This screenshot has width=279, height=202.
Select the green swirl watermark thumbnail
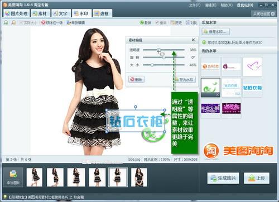coord(210,88)
